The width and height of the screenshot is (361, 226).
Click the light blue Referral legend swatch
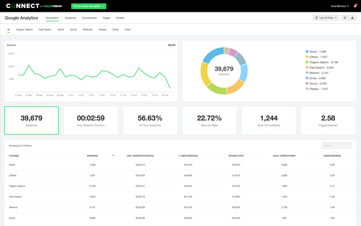[307, 73]
